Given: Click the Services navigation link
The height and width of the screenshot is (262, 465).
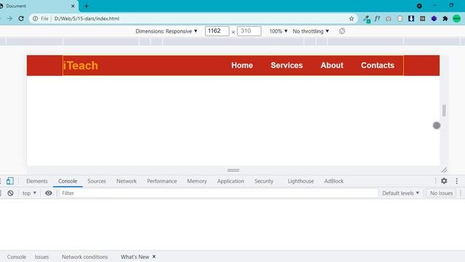Looking at the screenshot, I should [x=287, y=65].
